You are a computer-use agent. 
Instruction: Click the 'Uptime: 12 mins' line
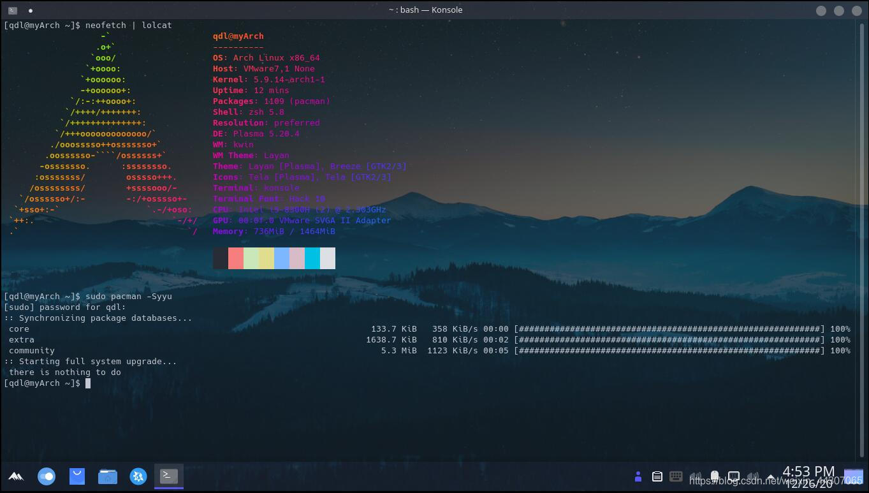[x=251, y=90]
